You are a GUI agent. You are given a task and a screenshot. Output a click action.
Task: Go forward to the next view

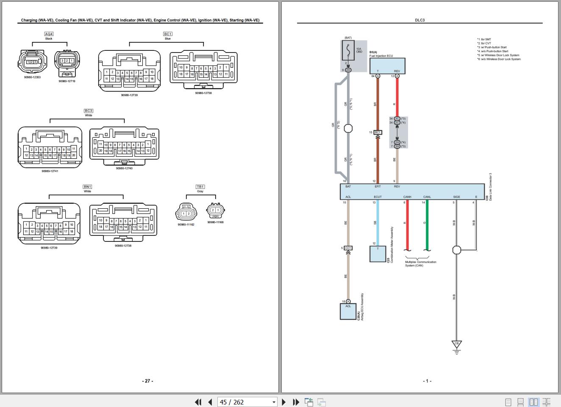click(x=322, y=402)
